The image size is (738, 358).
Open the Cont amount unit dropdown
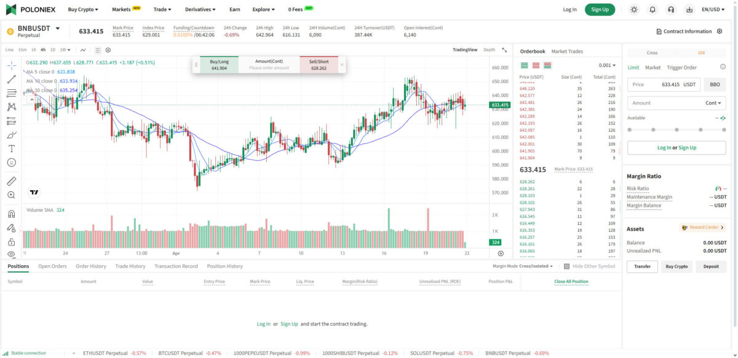click(x=714, y=103)
